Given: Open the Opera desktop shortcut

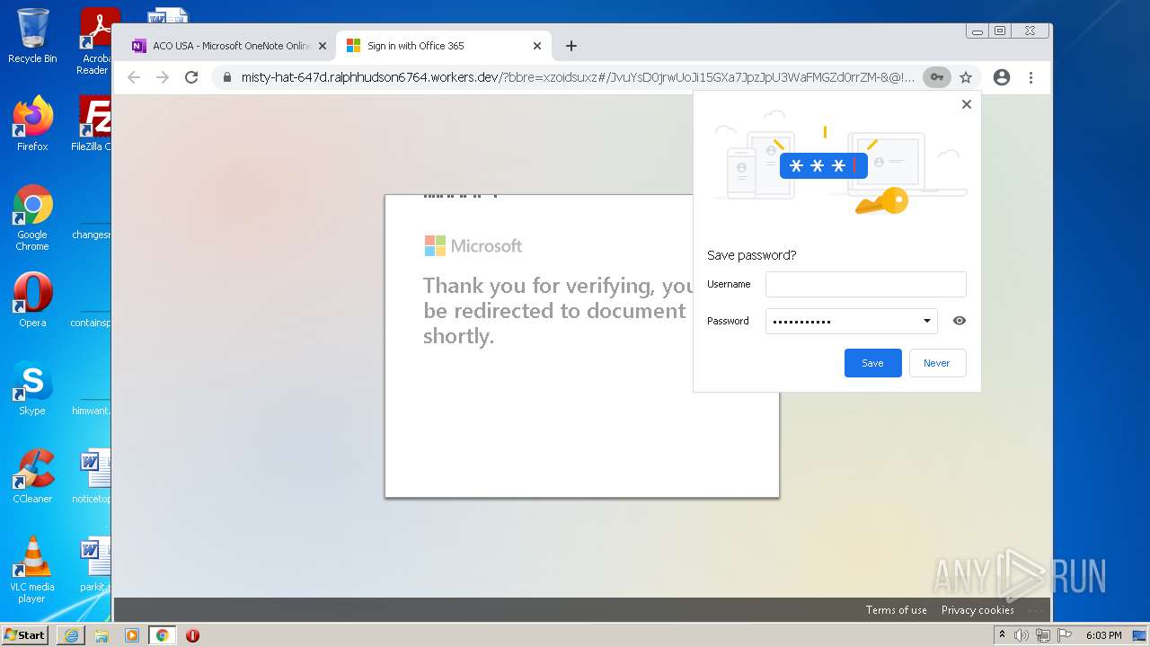Looking at the screenshot, I should tap(32, 300).
